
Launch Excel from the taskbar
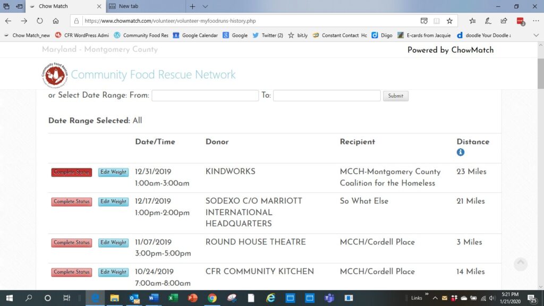pos(173,298)
